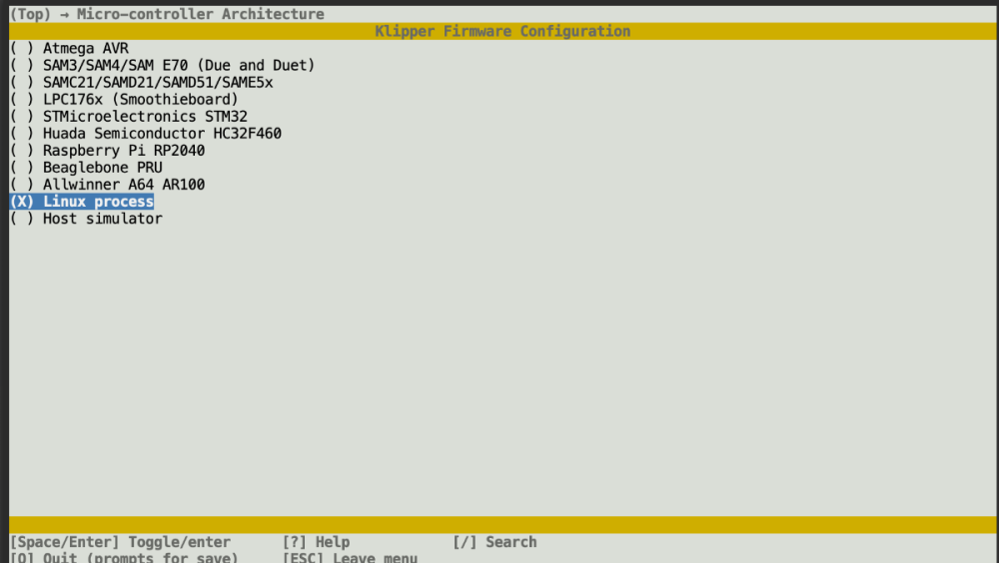Select the Atmega AVR architecture option
The image size is (999, 563).
[70, 48]
